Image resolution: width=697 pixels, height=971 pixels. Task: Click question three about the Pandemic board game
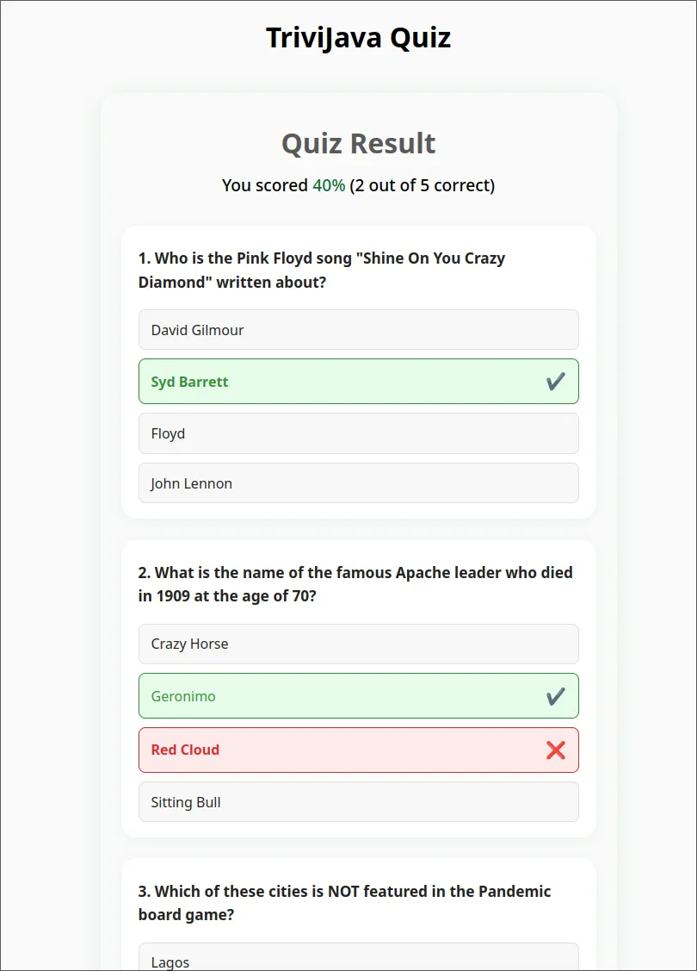tap(343, 903)
